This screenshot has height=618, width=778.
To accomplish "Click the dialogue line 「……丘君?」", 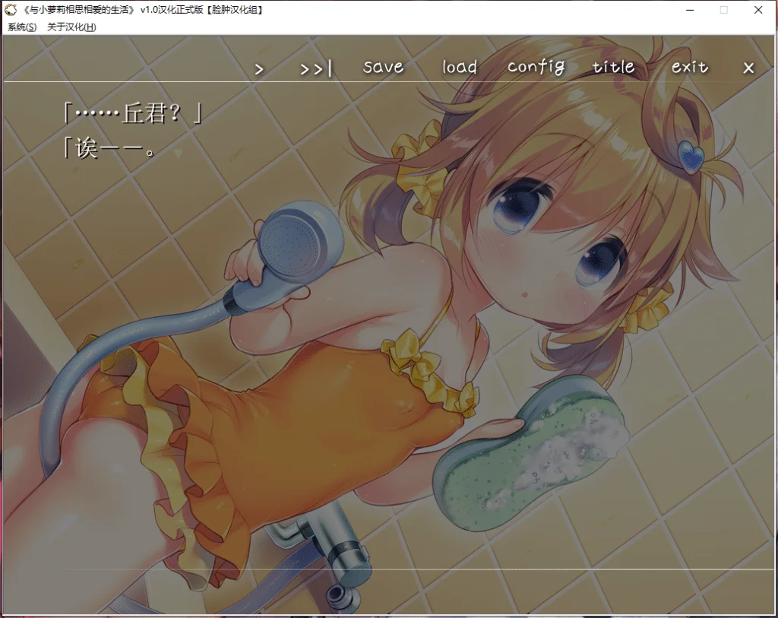I will pos(132,113).
